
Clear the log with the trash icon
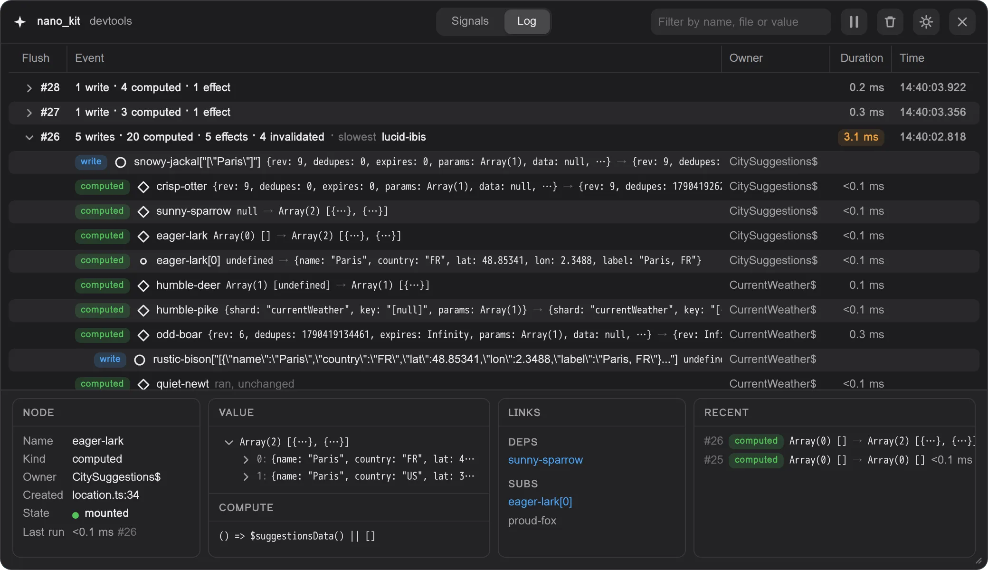(x=890, y=22)
